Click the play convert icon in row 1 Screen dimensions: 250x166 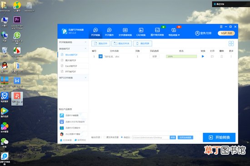pyautogui.click(x=203, y=56)
